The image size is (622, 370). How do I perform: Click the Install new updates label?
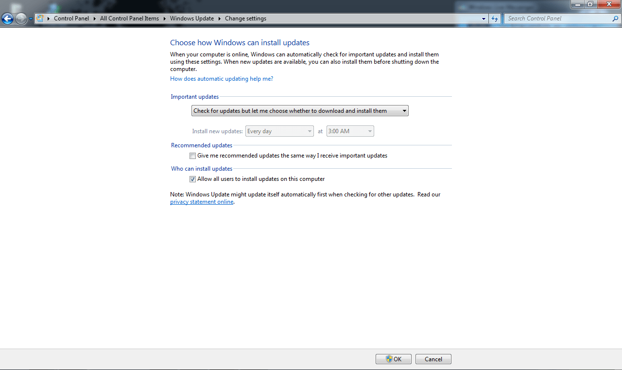(217, 131)
